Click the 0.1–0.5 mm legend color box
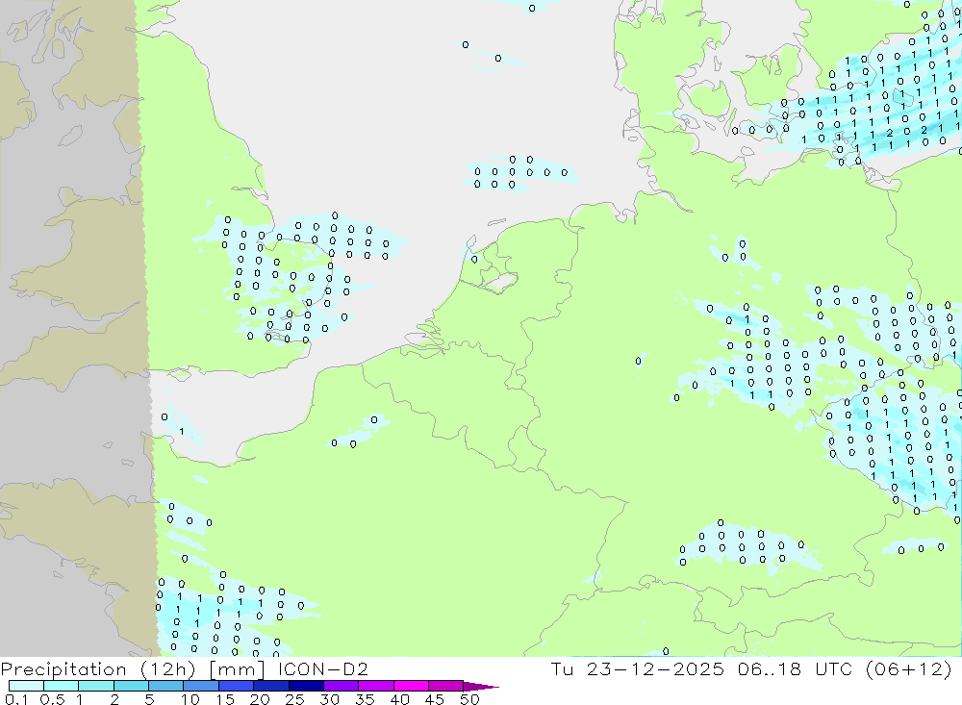 [x=26, y=686]
